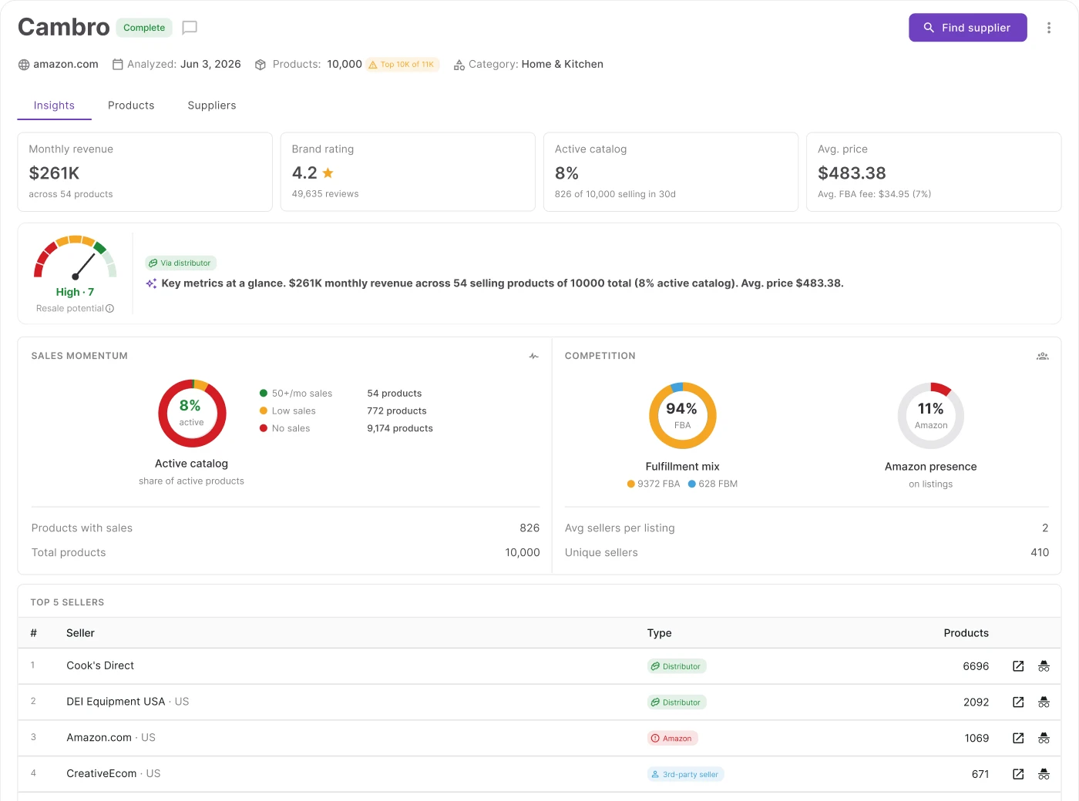
Task: Switch to the Suppliers tab
Action: [x=212, y=106]
